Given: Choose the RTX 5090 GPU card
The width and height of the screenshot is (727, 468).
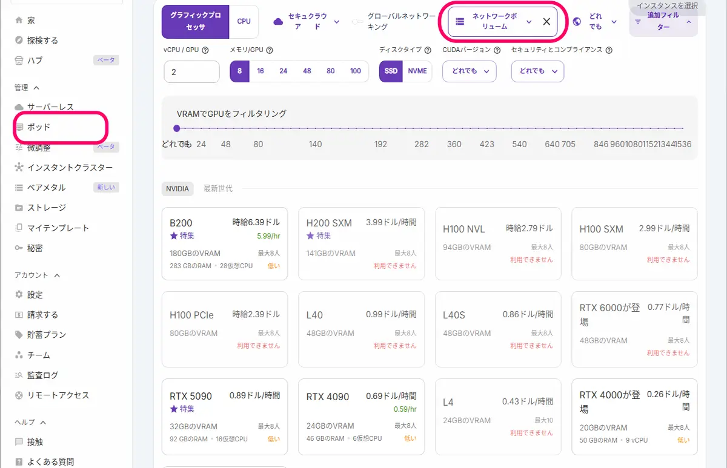Looking at the screenshot, I should coord(225,417).
